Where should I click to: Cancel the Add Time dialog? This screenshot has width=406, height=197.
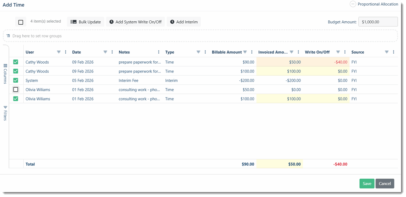[x=385, y=184]
